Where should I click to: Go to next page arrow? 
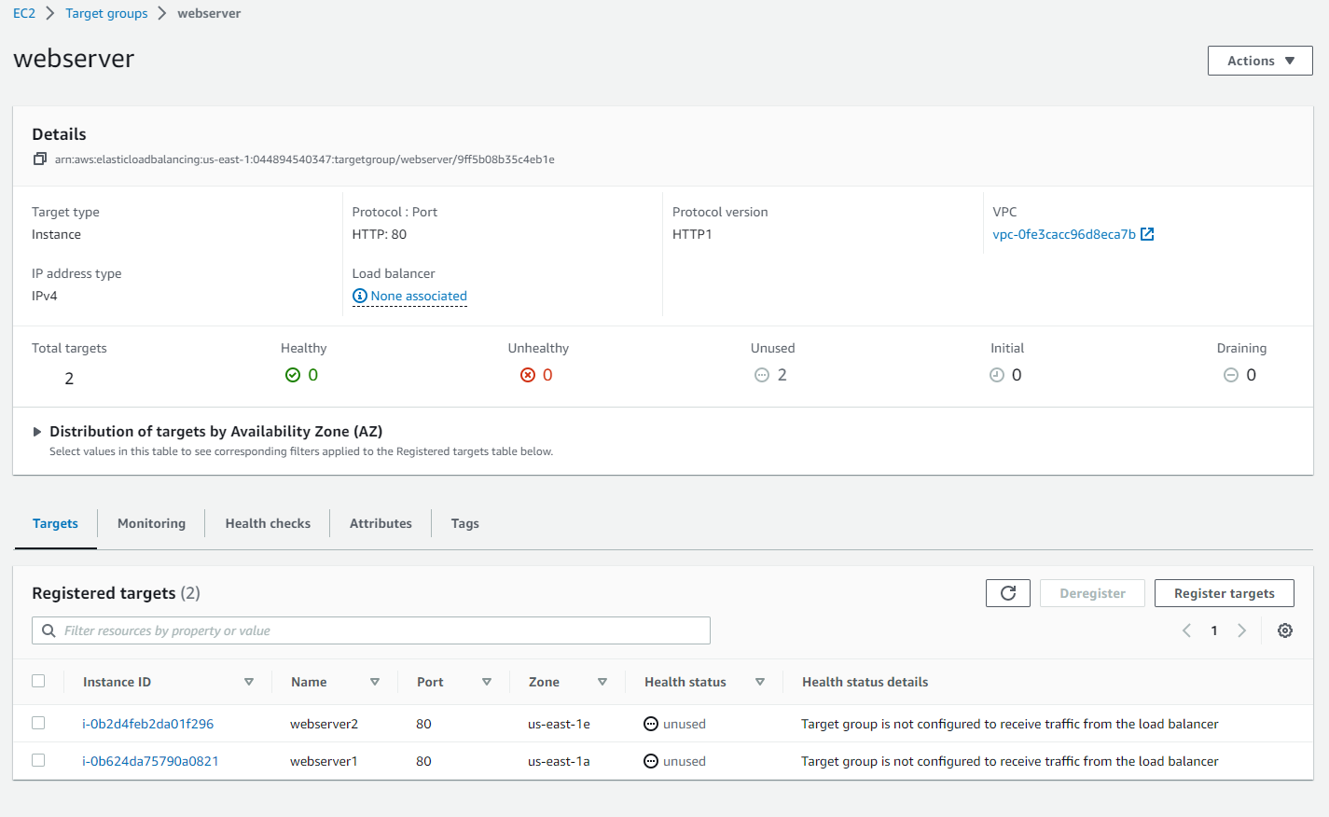tap(1242, 630)
